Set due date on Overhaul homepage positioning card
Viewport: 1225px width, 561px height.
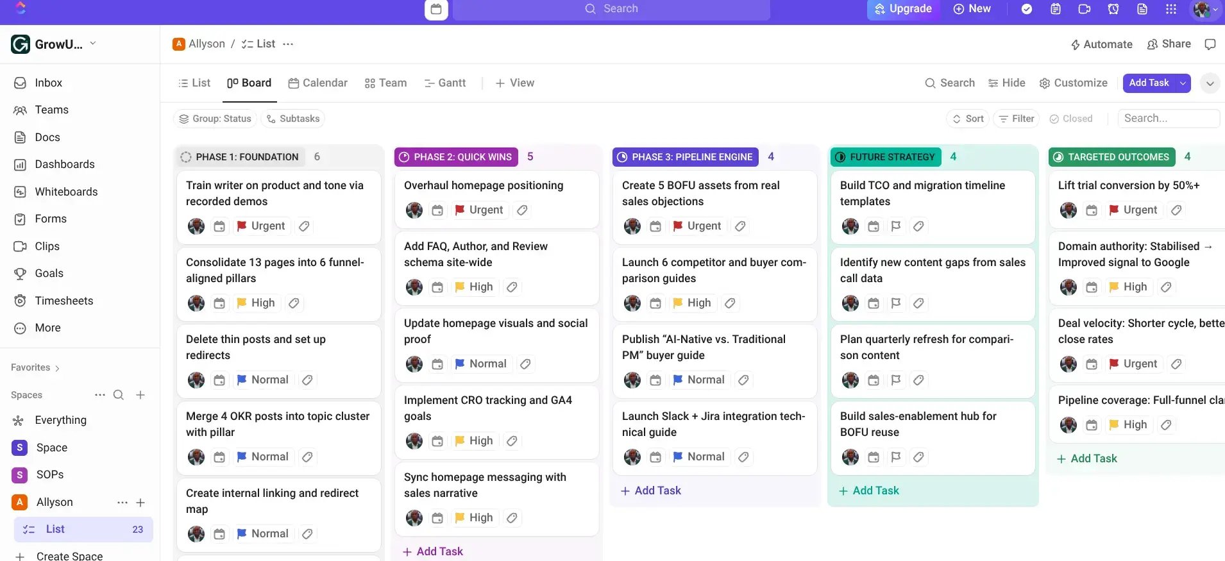pyautogui.click(x=437, y=210)
